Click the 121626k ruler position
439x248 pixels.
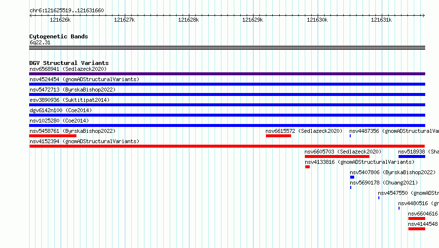click(60, 20)
